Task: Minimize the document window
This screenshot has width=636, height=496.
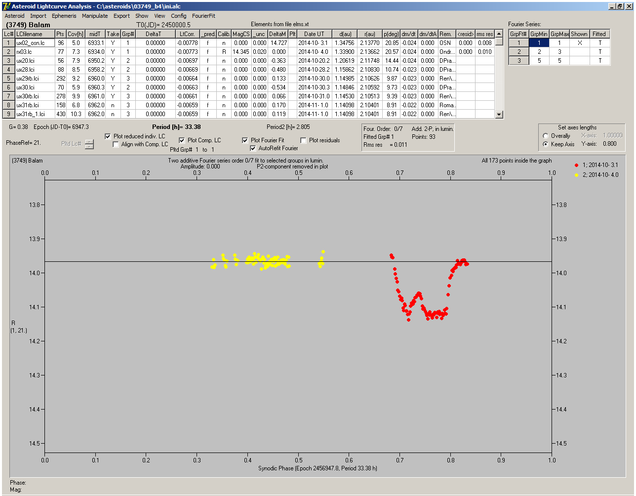Action: (x=611, y=6)
